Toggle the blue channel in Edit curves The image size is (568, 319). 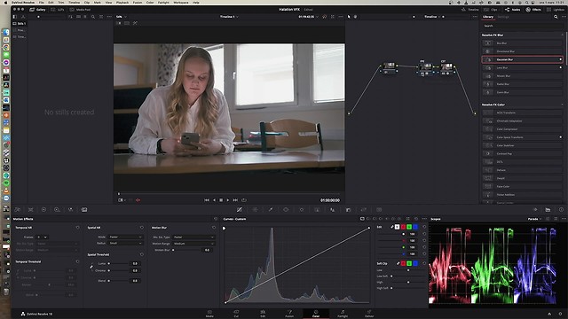click(415, 227)
